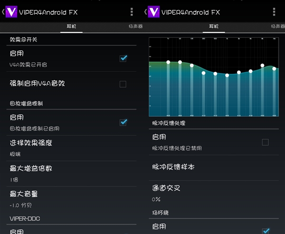
Task: Click 回放增益控制 section header
Action: coord(26,103)
